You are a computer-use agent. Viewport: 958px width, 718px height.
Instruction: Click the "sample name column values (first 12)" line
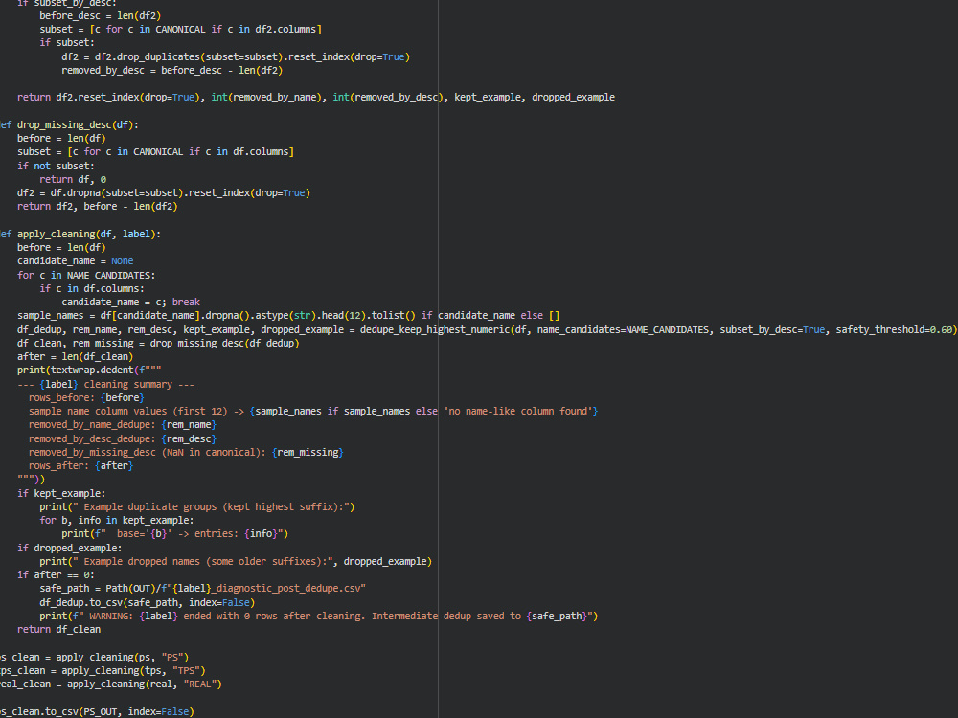313,412
